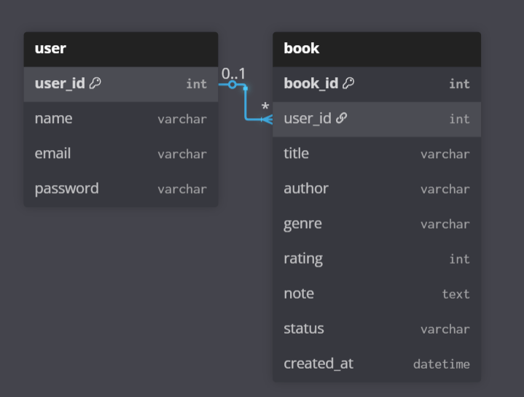Image resolution: width=524 pixels, height=397 pixels.
Task: Click the varchar type of password
Action: (x=182, y=189)
